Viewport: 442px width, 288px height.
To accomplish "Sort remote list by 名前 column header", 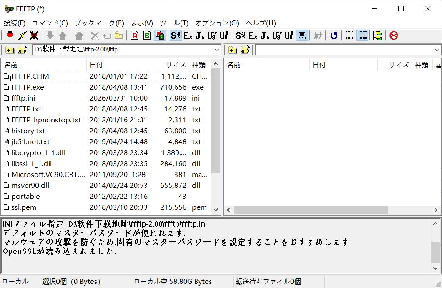I will (x=267, y=65).
